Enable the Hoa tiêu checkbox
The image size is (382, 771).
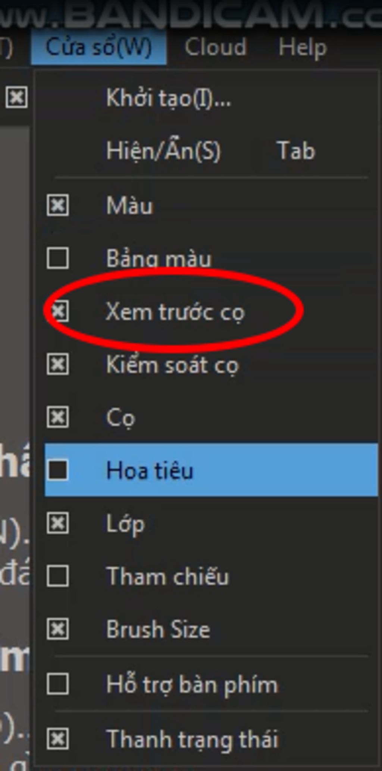58,470
